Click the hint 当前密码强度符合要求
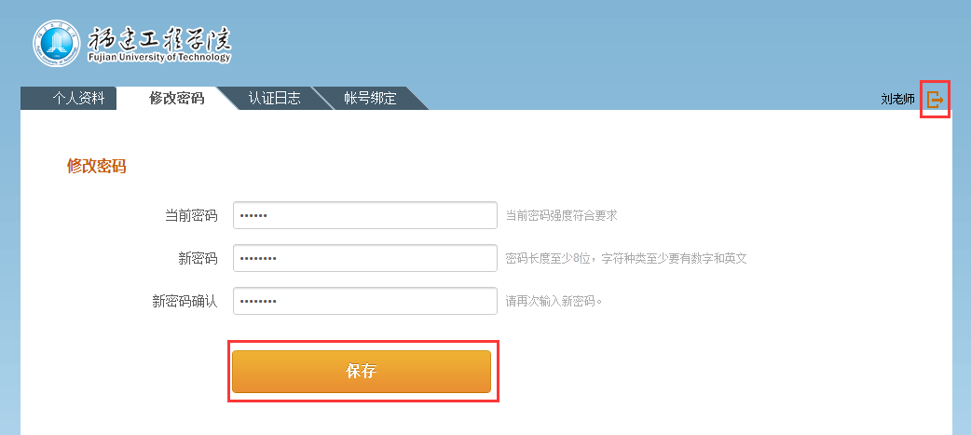 (x=562, y=215)
